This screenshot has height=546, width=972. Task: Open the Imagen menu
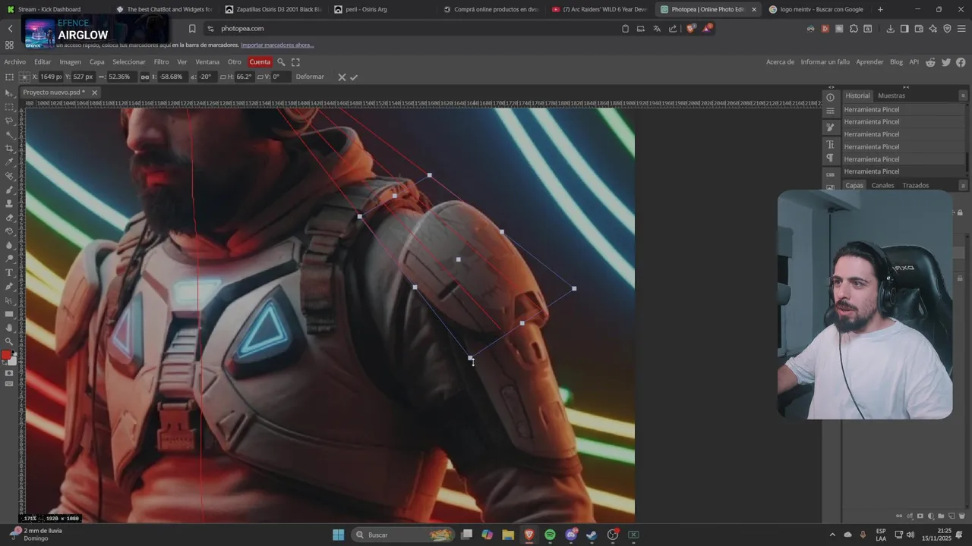(x=70, y=62)
